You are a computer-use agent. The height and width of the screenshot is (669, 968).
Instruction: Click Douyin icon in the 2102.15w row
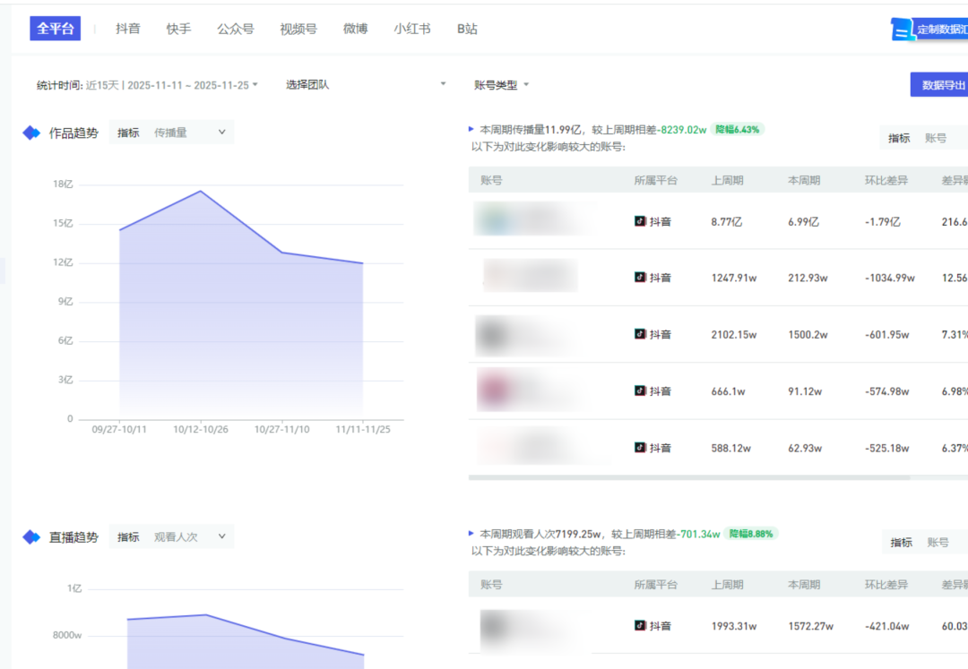[x=640, y=334]
